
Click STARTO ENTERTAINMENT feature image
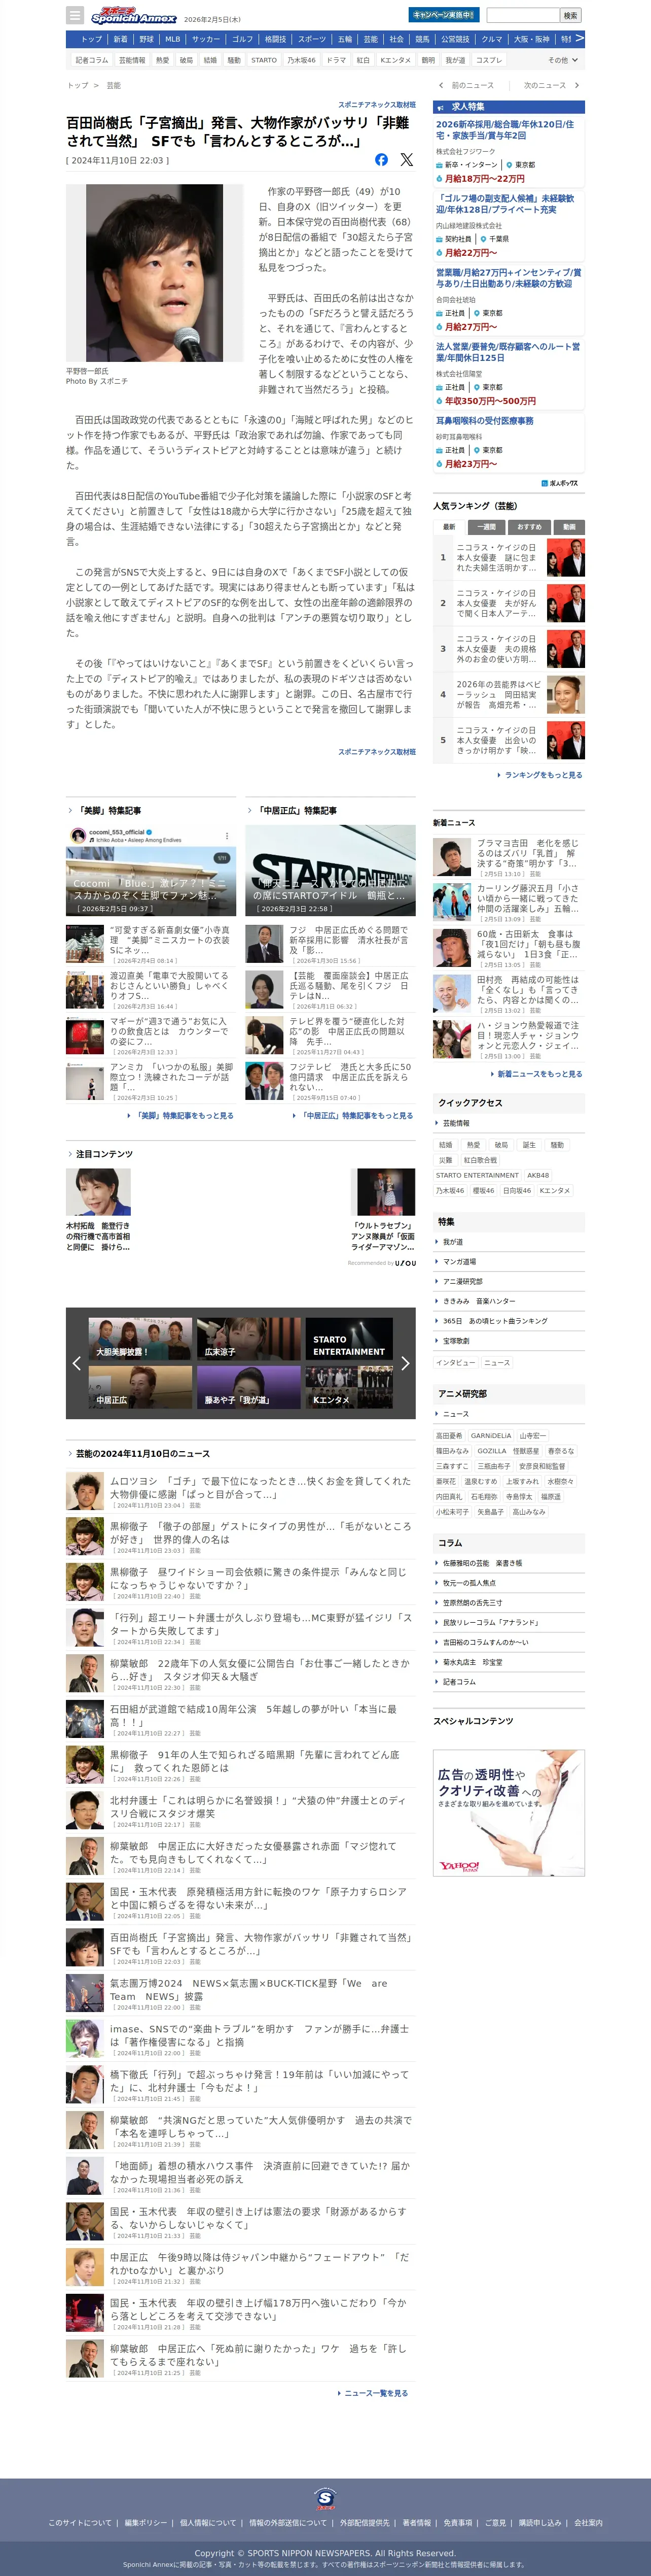coord(331,870)
